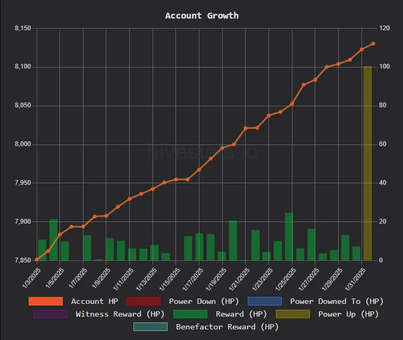Image resolution: width=403 pixels, height=340 pixels.
Task: Click the right axis value '60'
Action: pyautogui.click(x=383, y=144)
